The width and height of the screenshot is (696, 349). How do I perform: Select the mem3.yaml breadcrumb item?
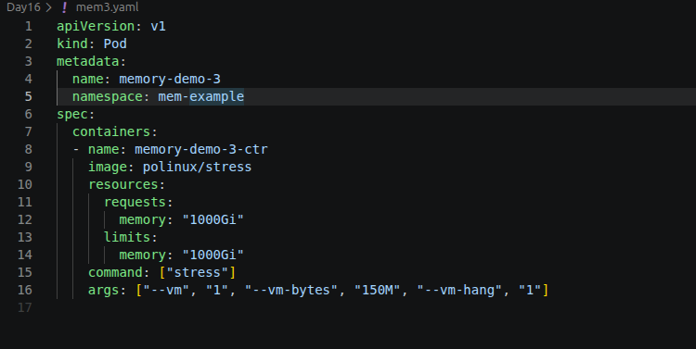point(107,7)
